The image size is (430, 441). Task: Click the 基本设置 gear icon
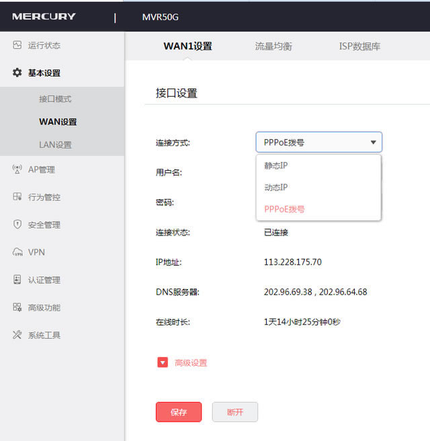(x=17, y=73)
